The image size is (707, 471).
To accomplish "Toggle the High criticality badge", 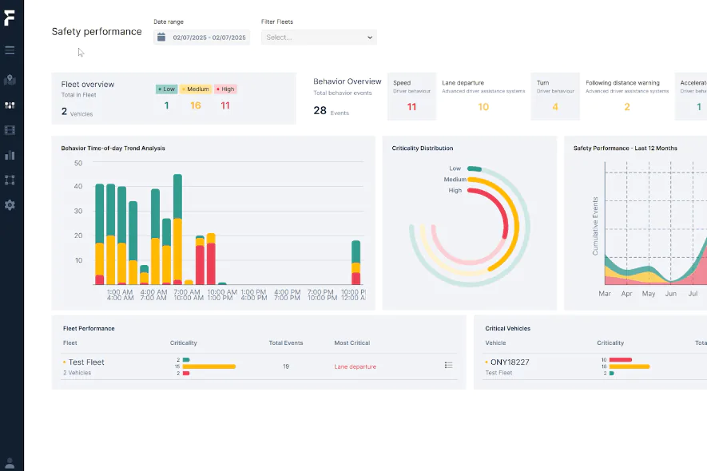I will tap(225, 89).
